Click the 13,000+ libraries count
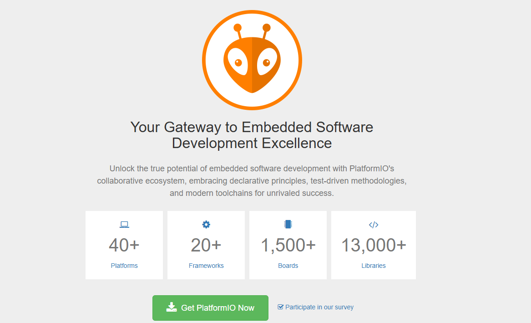 tap(374, 245)
